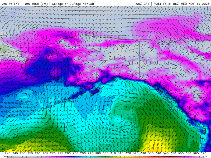Image resolution: width=211 pixels, height=158 pixels.
Task: Click the 360 value on the color scale
Action: click(x=188, y=153)
